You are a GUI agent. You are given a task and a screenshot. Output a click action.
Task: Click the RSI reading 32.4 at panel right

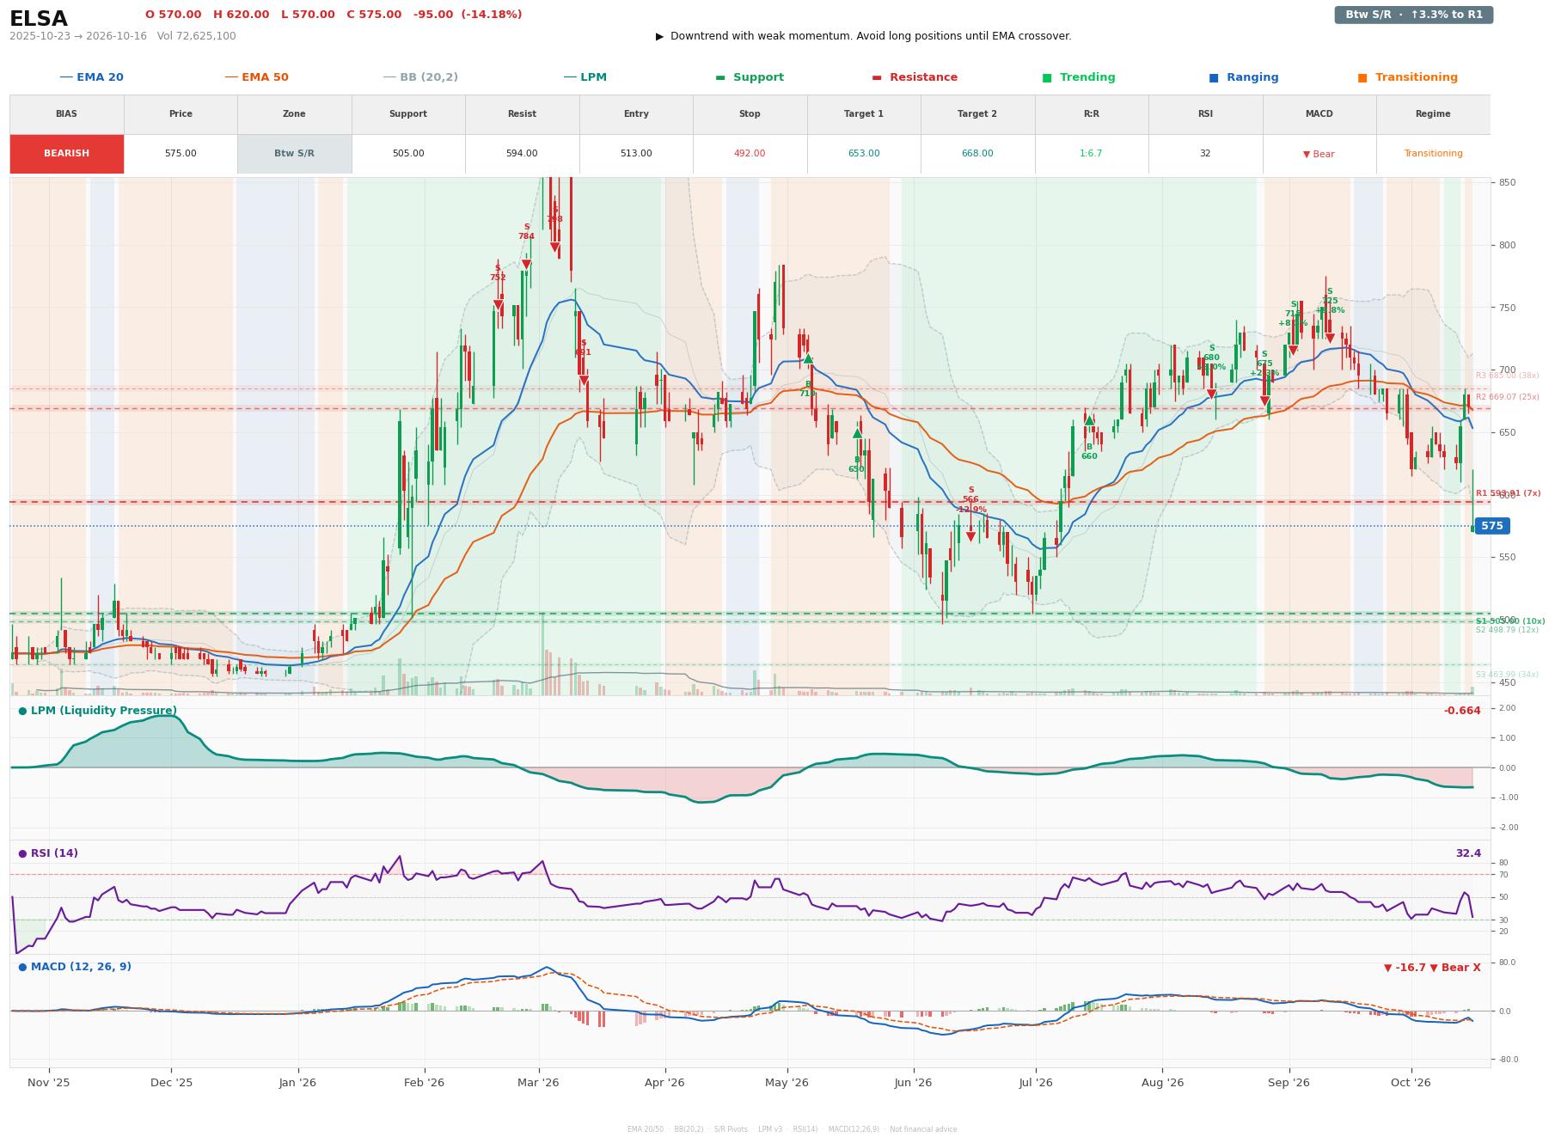pos(1468,853)
